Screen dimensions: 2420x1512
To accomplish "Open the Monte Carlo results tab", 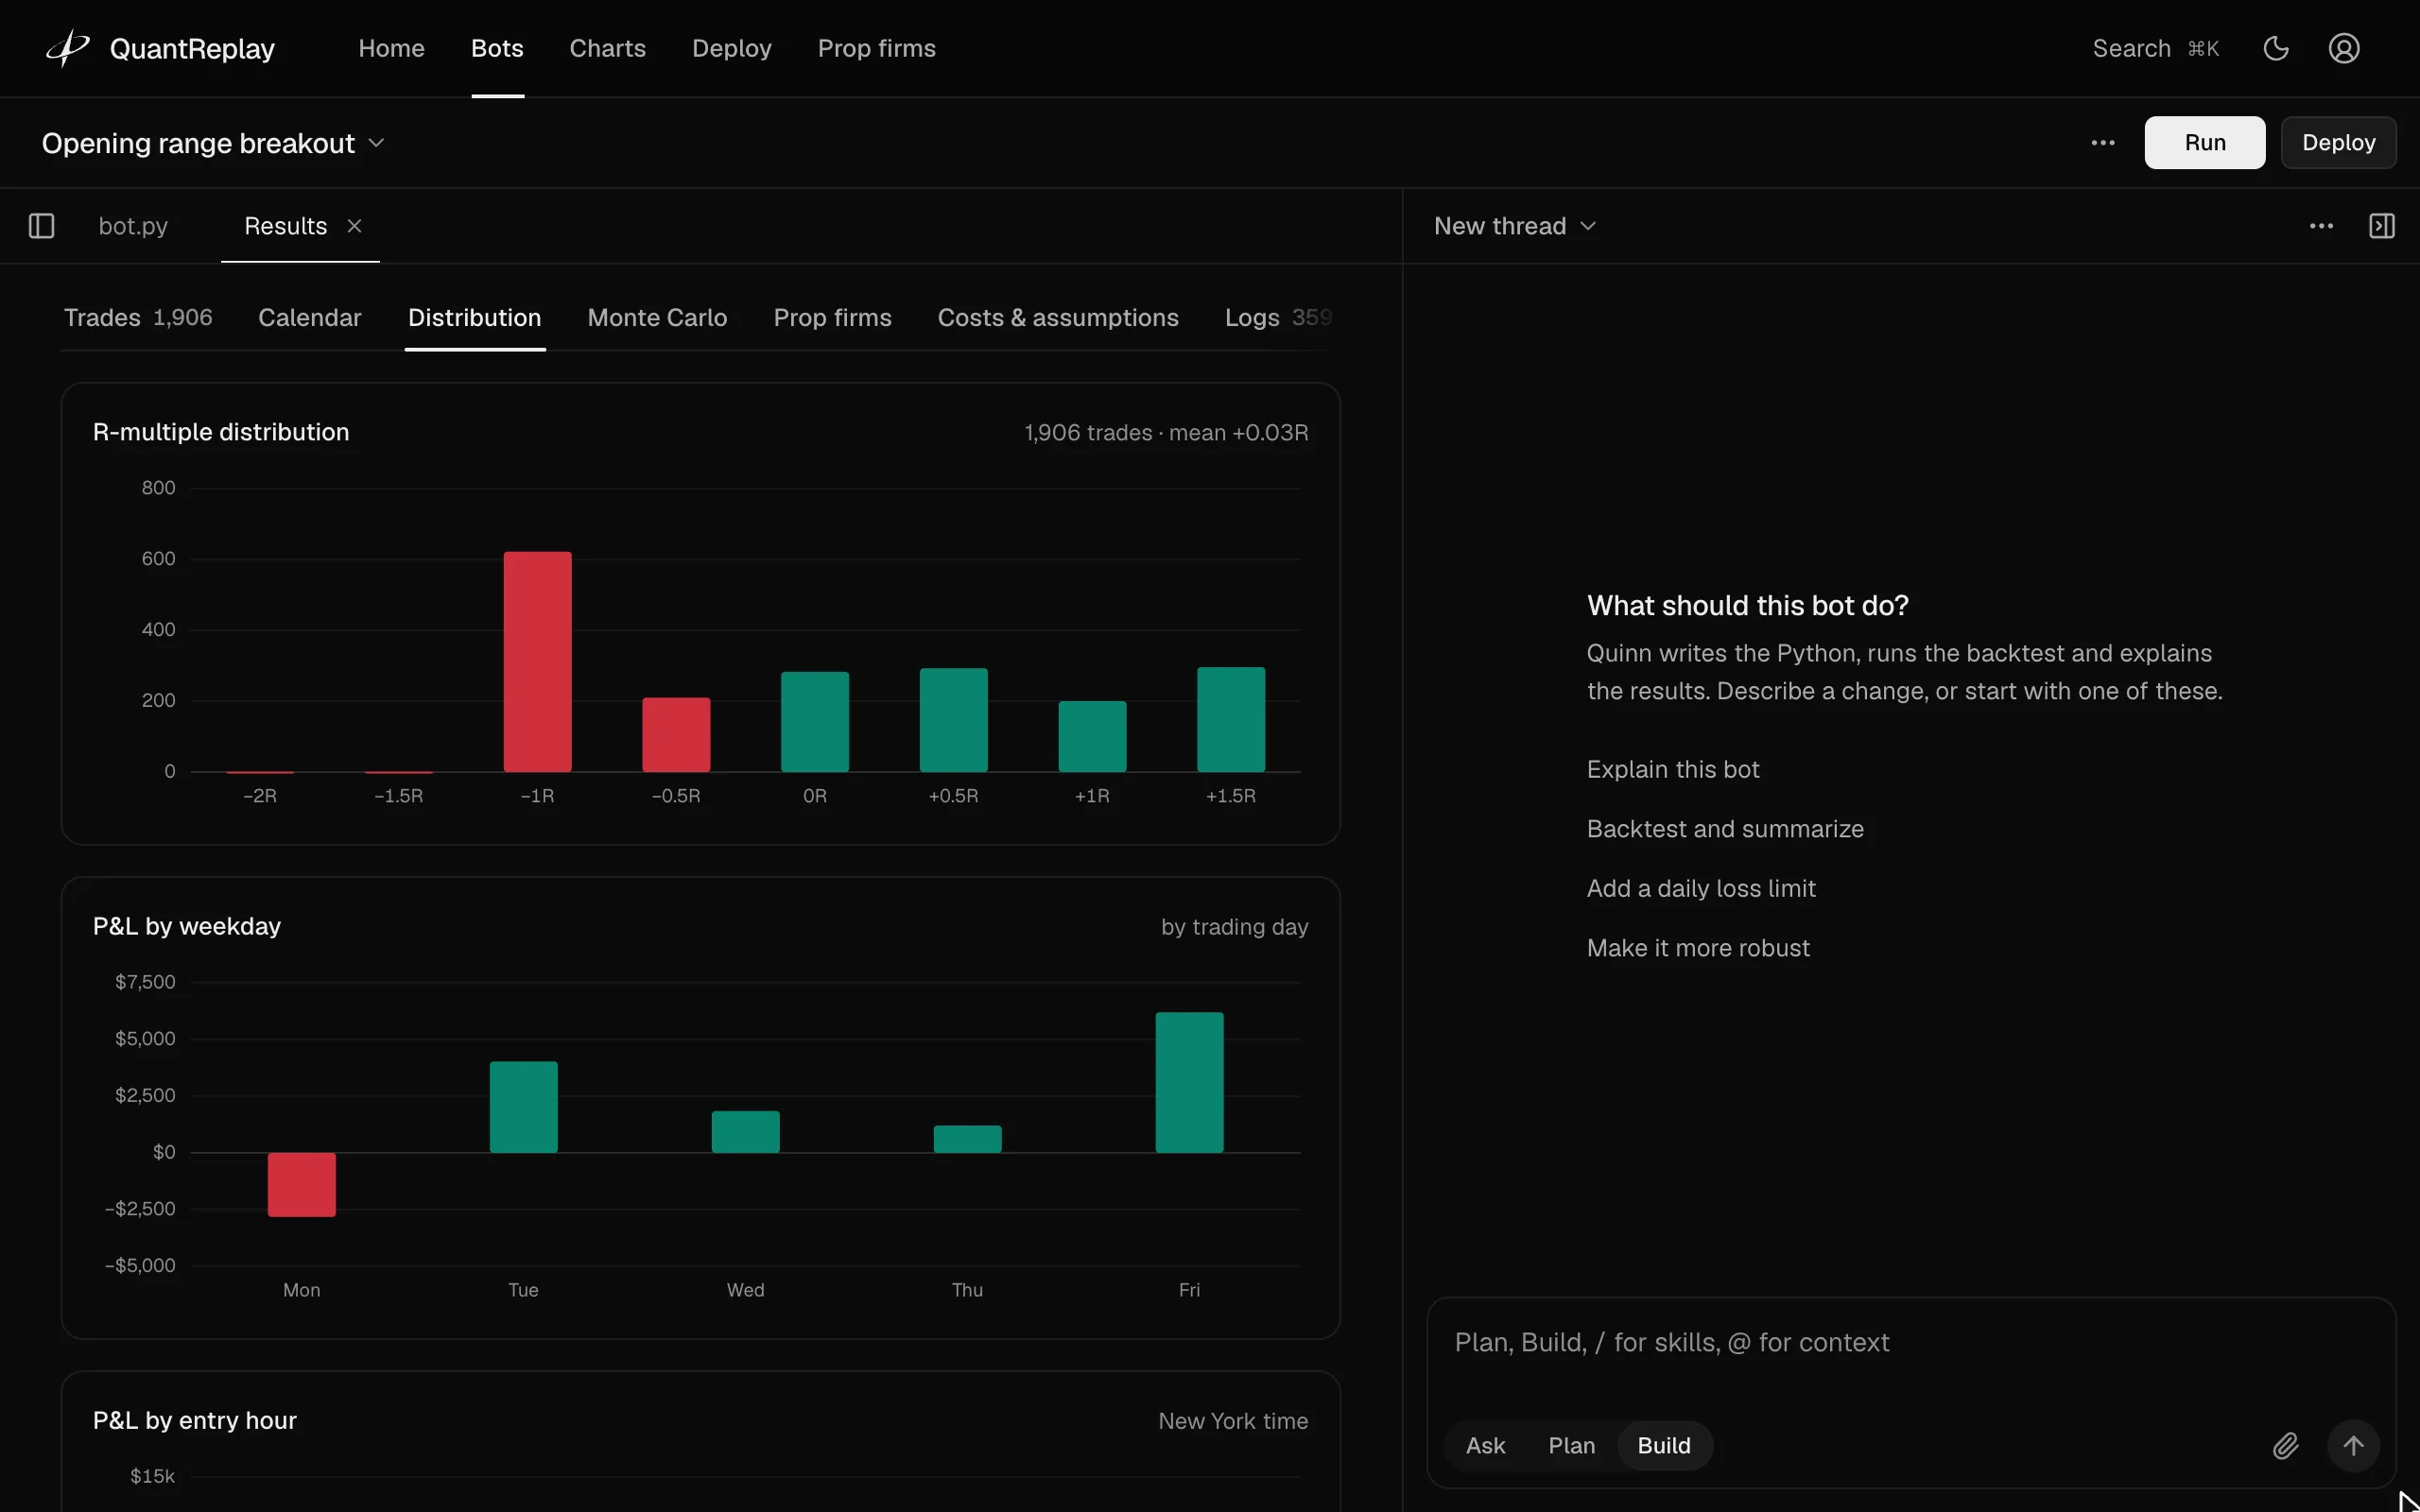I will pos(657,317).
